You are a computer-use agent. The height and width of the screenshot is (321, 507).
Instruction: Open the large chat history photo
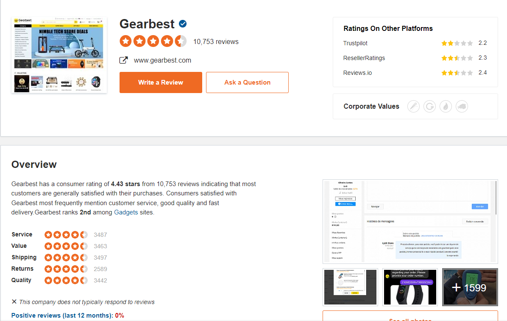[410, 221]
